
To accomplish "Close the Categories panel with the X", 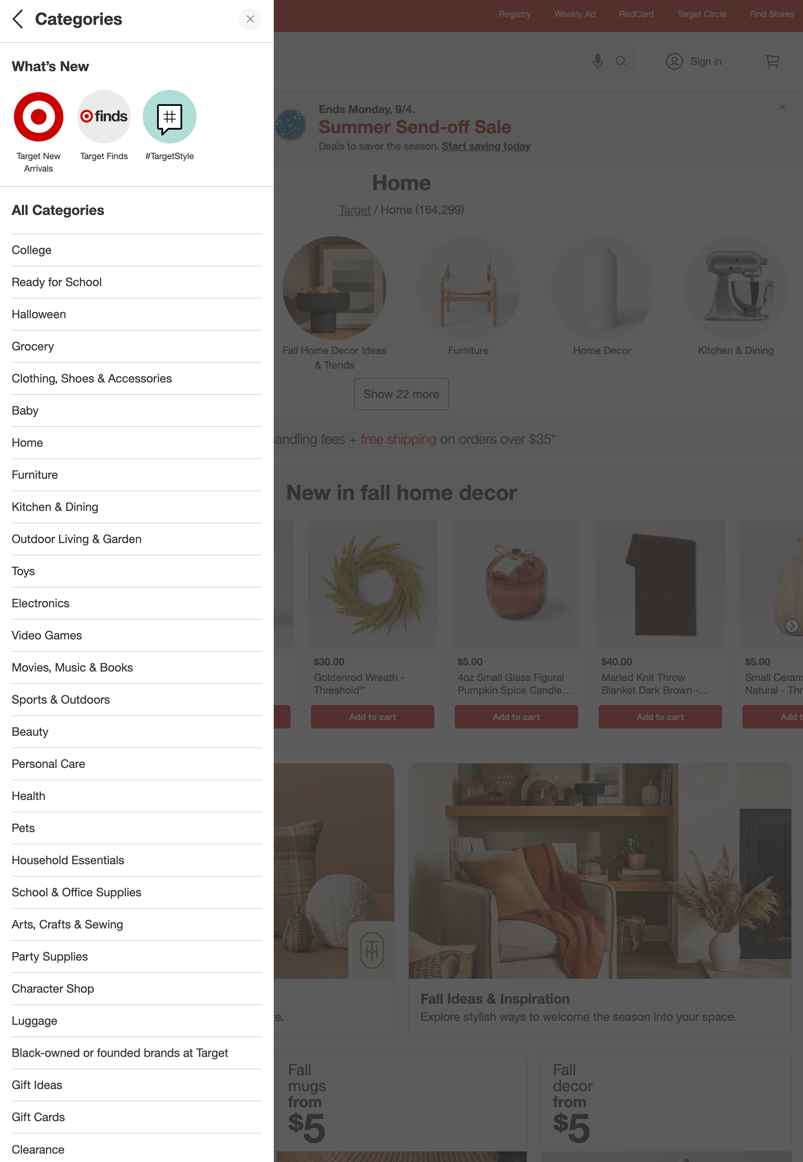I will coord(250,19).
